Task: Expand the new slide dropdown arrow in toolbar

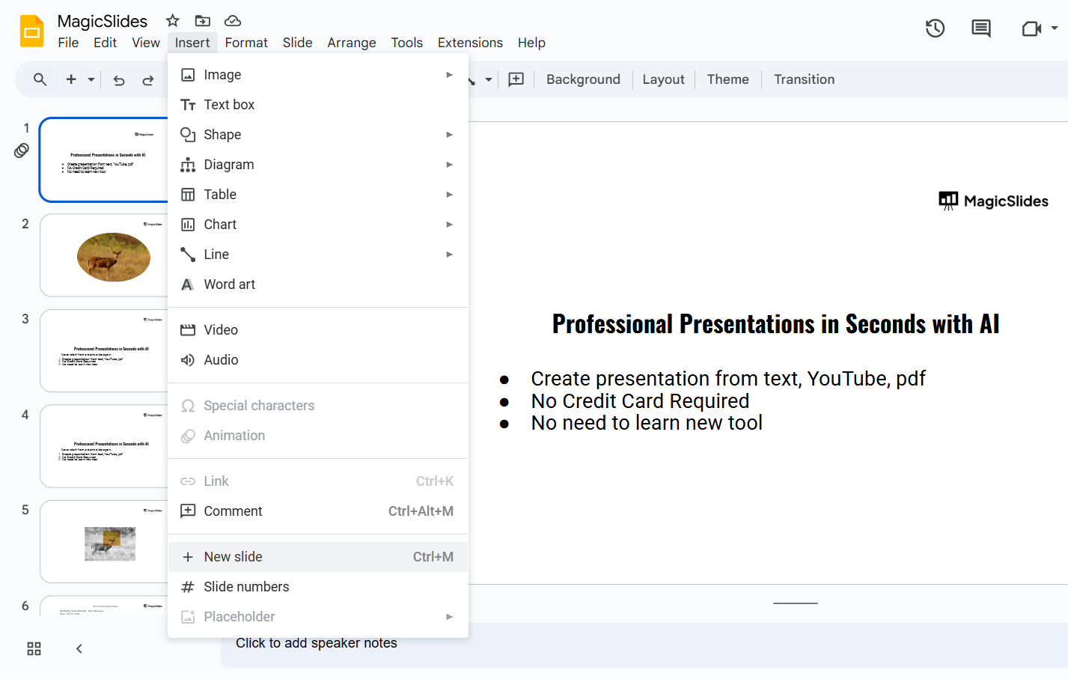Action: 91,79
